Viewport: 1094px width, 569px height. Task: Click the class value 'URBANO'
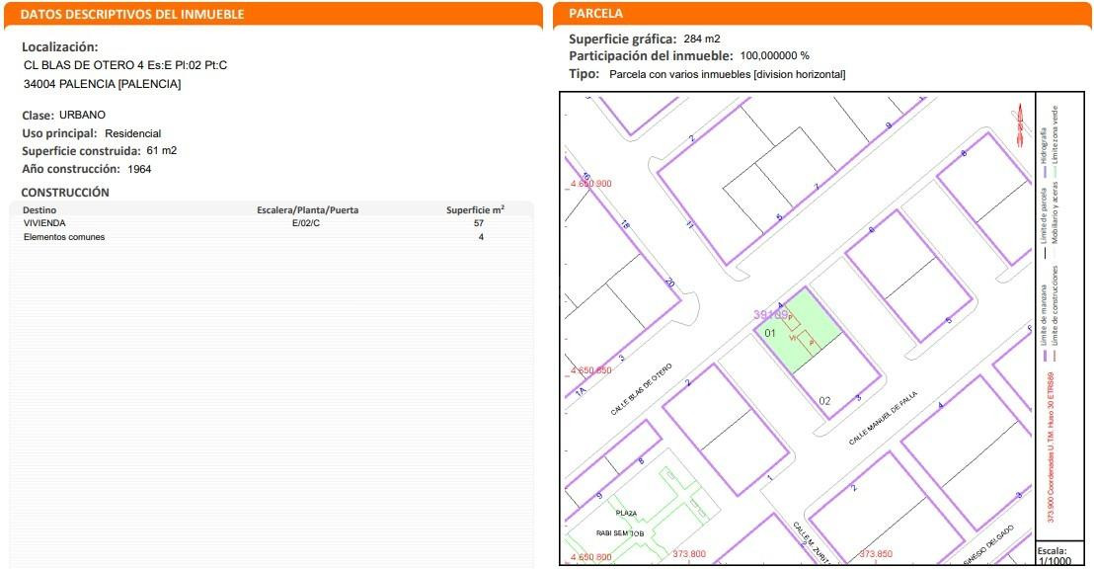click(82, 115)
